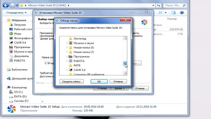Toggle the preview pane icon
211x119 pixels.
173,13
